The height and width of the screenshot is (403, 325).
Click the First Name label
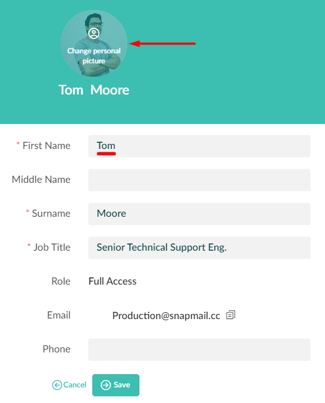[47, 146]
